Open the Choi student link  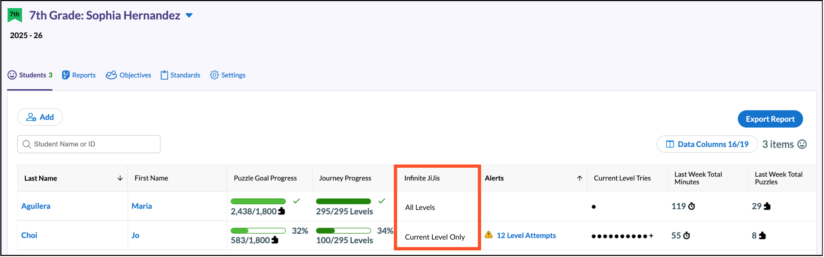click(x=29, y=235)
